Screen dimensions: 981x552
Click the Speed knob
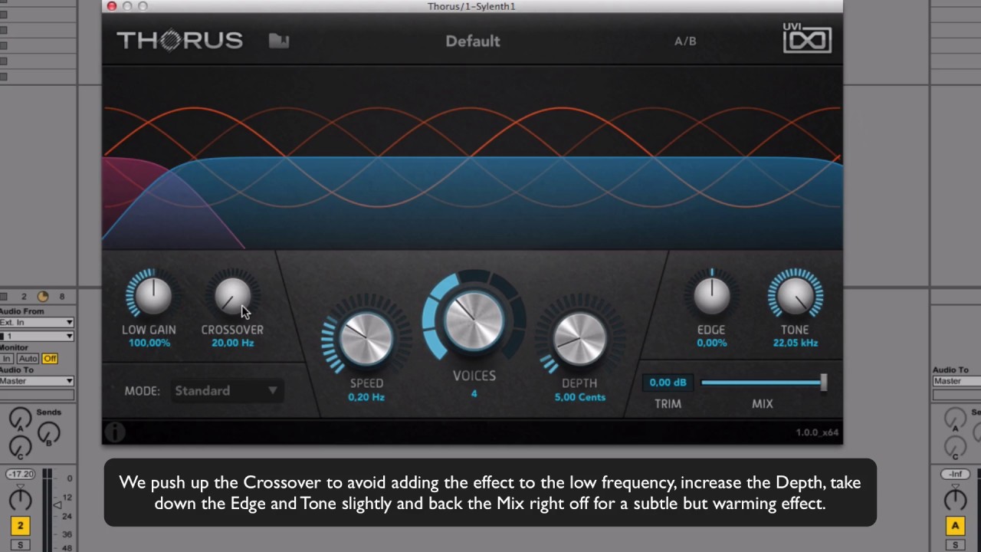tap(366, 340)
